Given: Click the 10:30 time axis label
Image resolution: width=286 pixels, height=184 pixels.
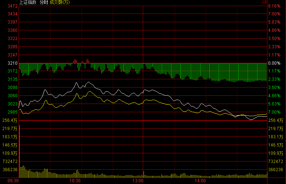Looking at the screenshot, I should click(75, 181).
